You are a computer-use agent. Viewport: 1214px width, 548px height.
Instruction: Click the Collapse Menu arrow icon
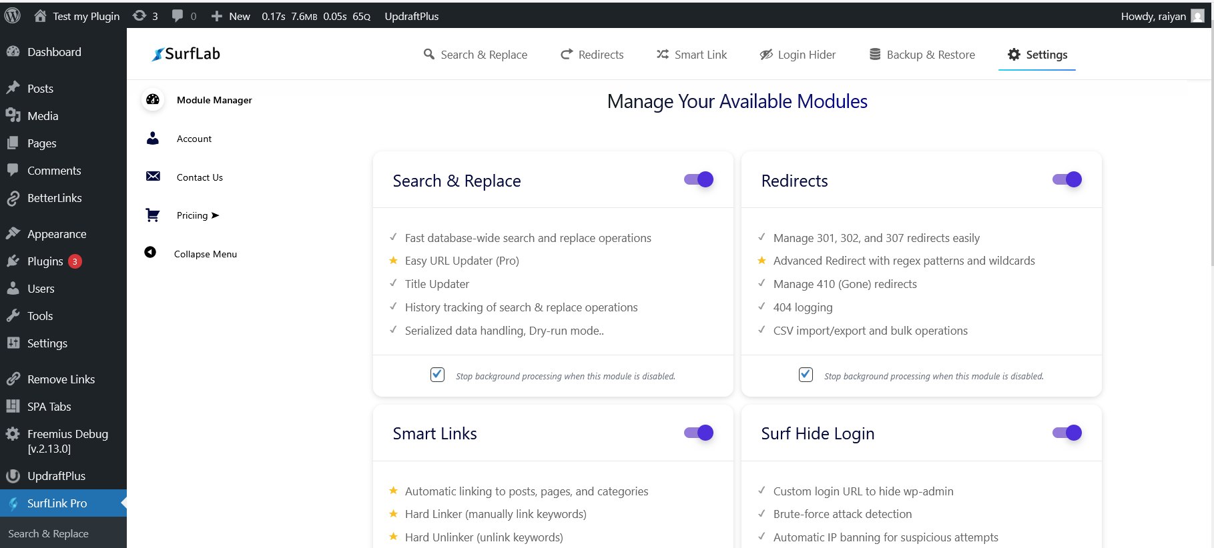tap(150, 252)
